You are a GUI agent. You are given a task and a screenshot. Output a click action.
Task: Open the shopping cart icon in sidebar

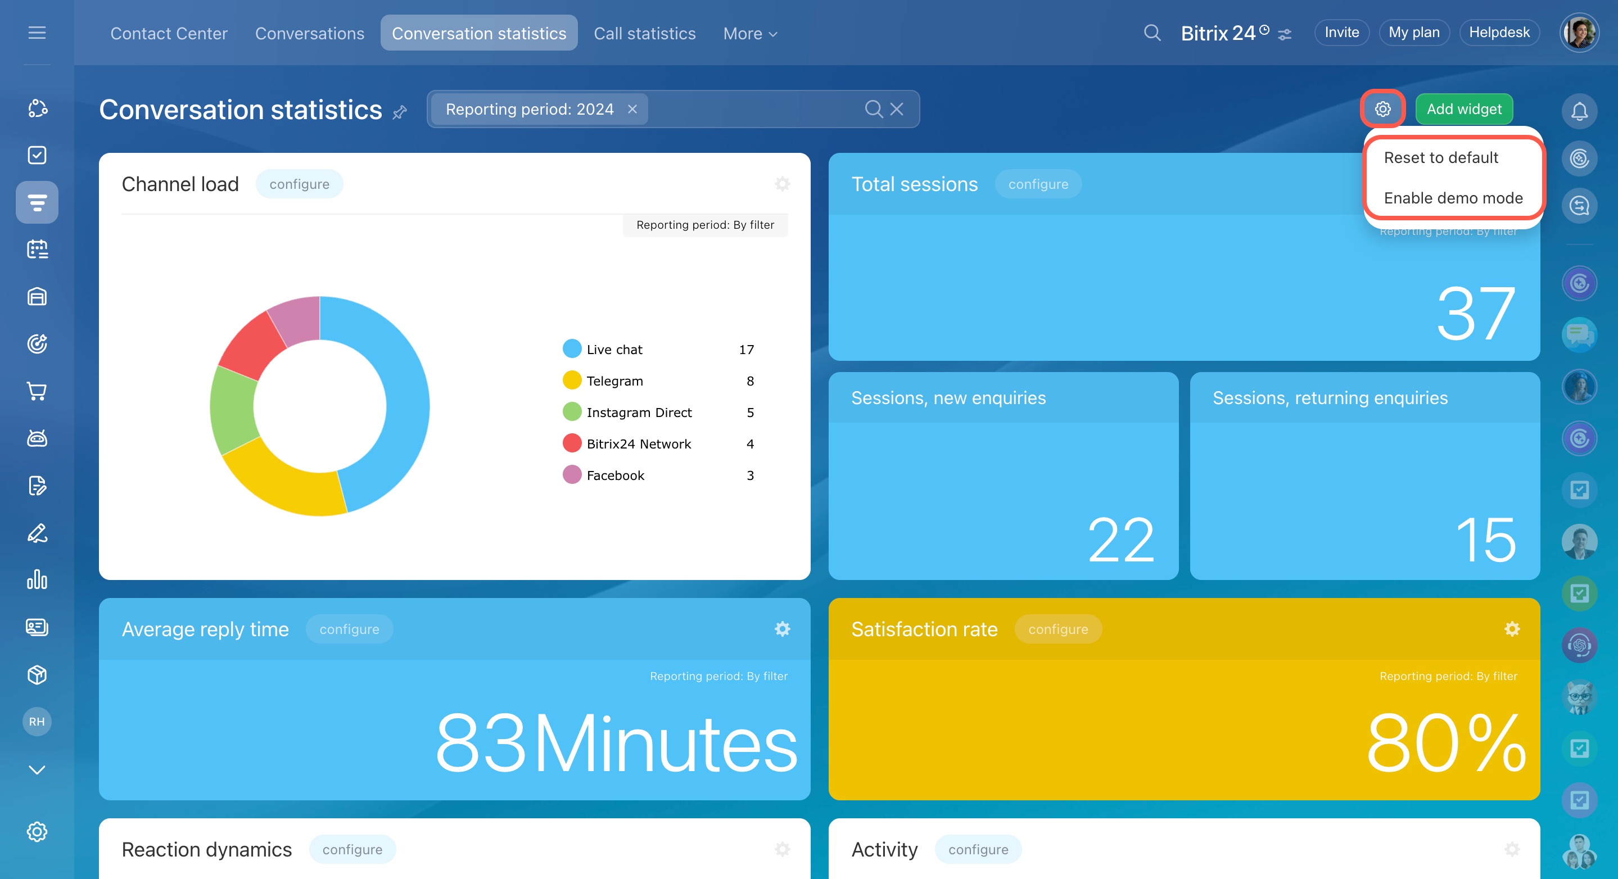point(37,391)
